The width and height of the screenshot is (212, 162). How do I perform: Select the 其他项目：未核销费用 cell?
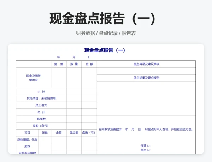click(x=41, y=98)
